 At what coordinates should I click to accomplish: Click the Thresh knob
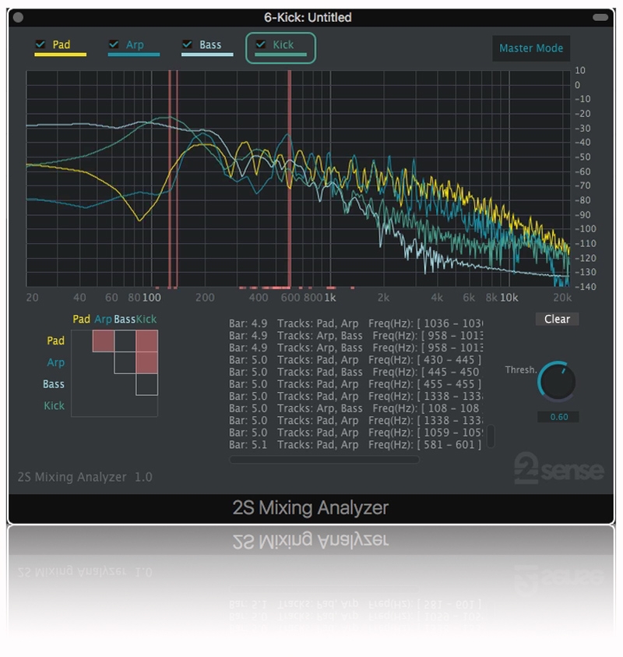[x=557, y=382]
